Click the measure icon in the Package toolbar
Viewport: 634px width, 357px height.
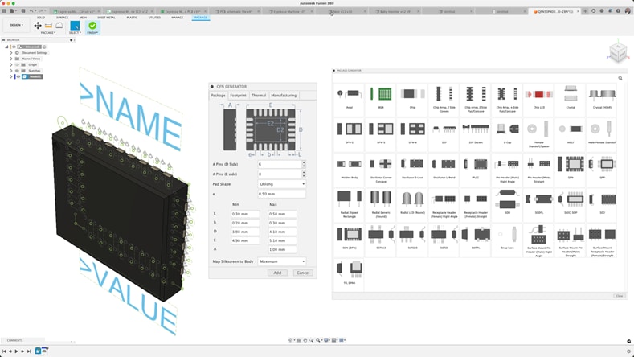[x=48, y=26]
